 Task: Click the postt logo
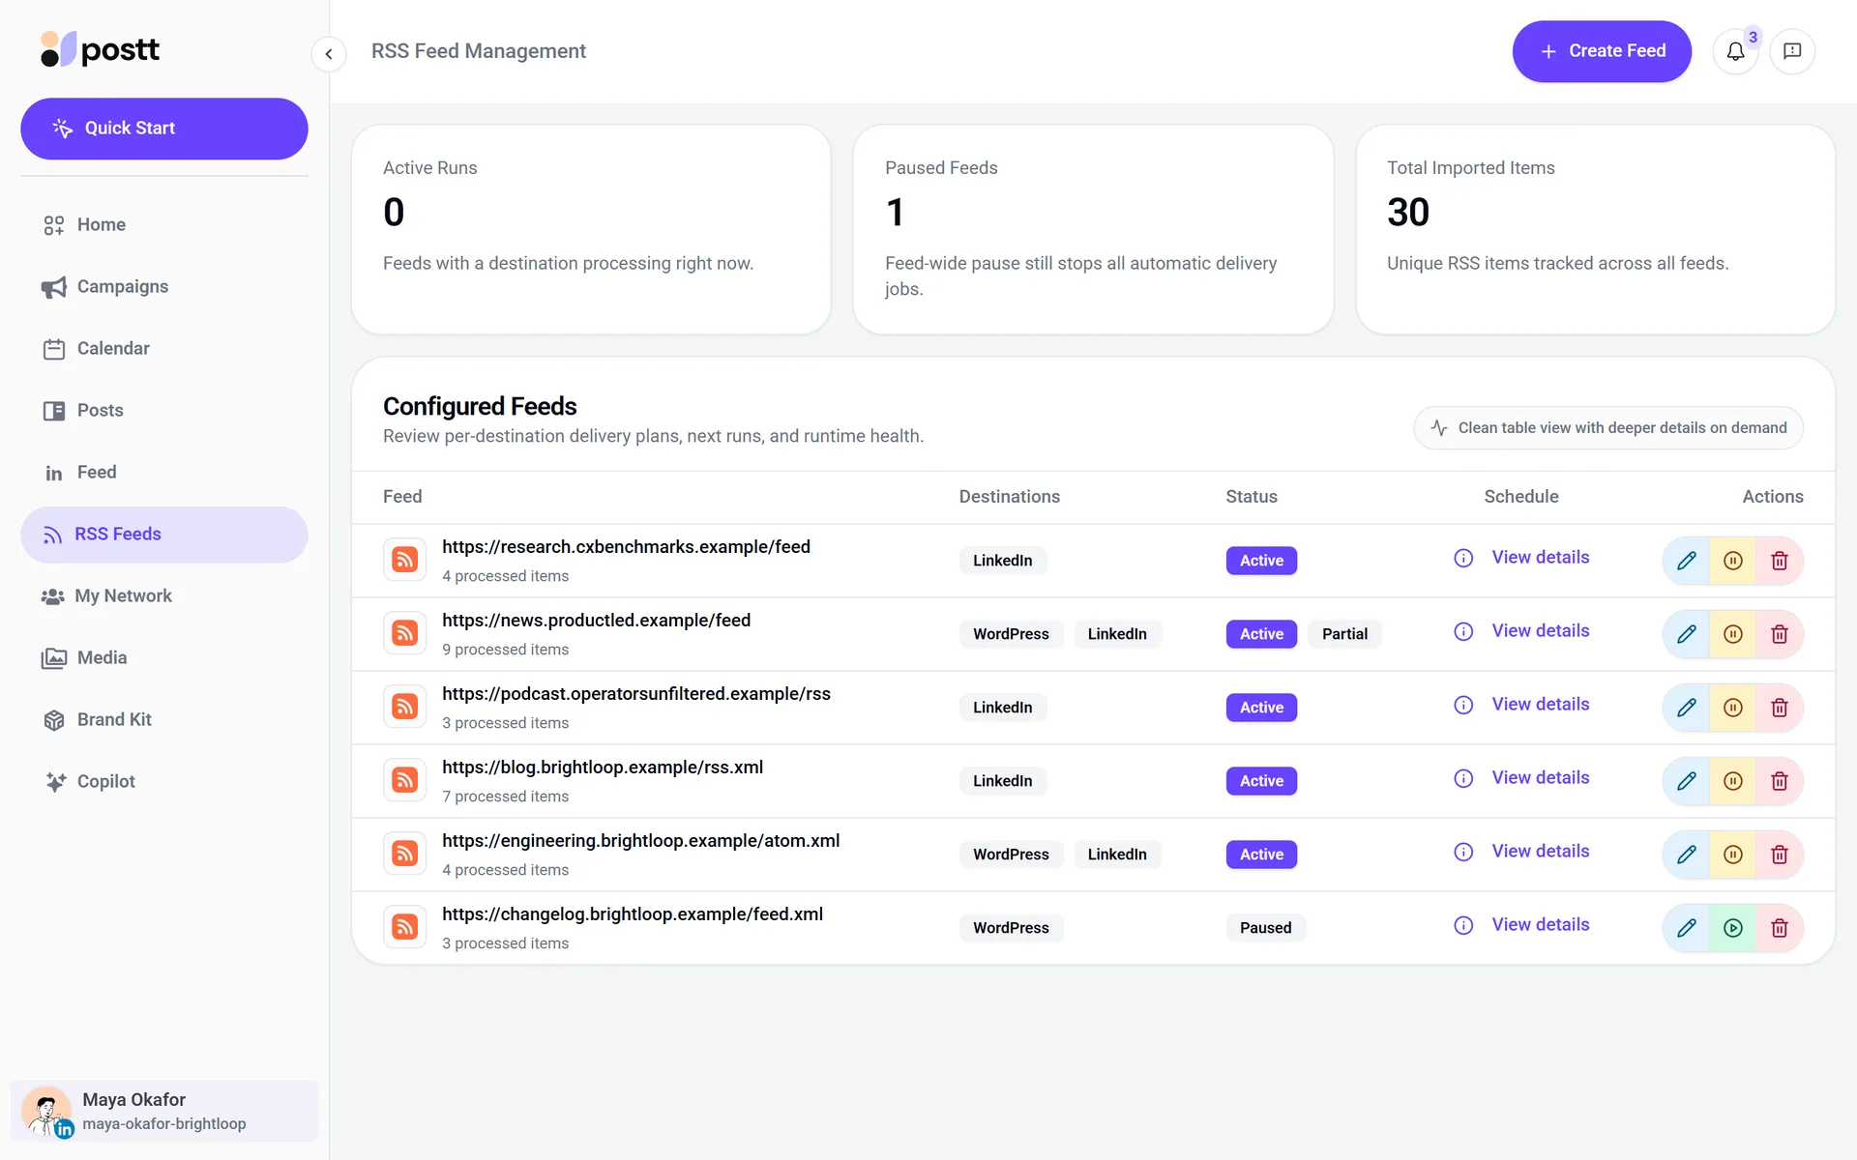[101, 49]
